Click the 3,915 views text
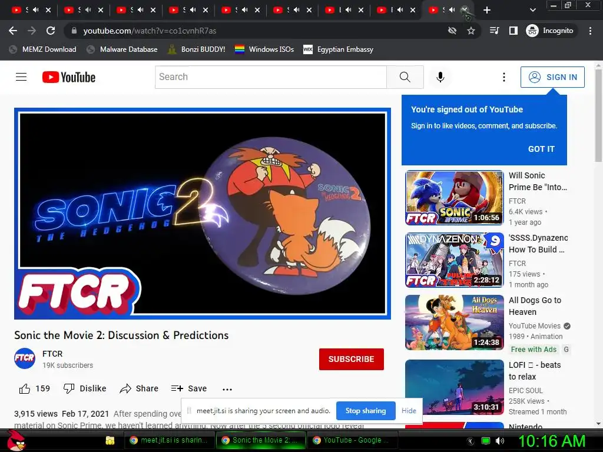This screenshot has height=452, width=603. click(36, 414)
